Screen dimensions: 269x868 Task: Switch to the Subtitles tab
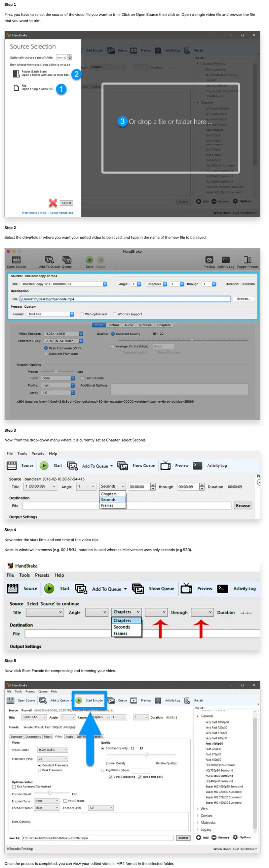point(145,325)
